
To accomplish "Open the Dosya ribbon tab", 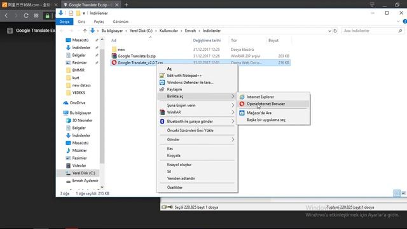I will tap(64, 22).
